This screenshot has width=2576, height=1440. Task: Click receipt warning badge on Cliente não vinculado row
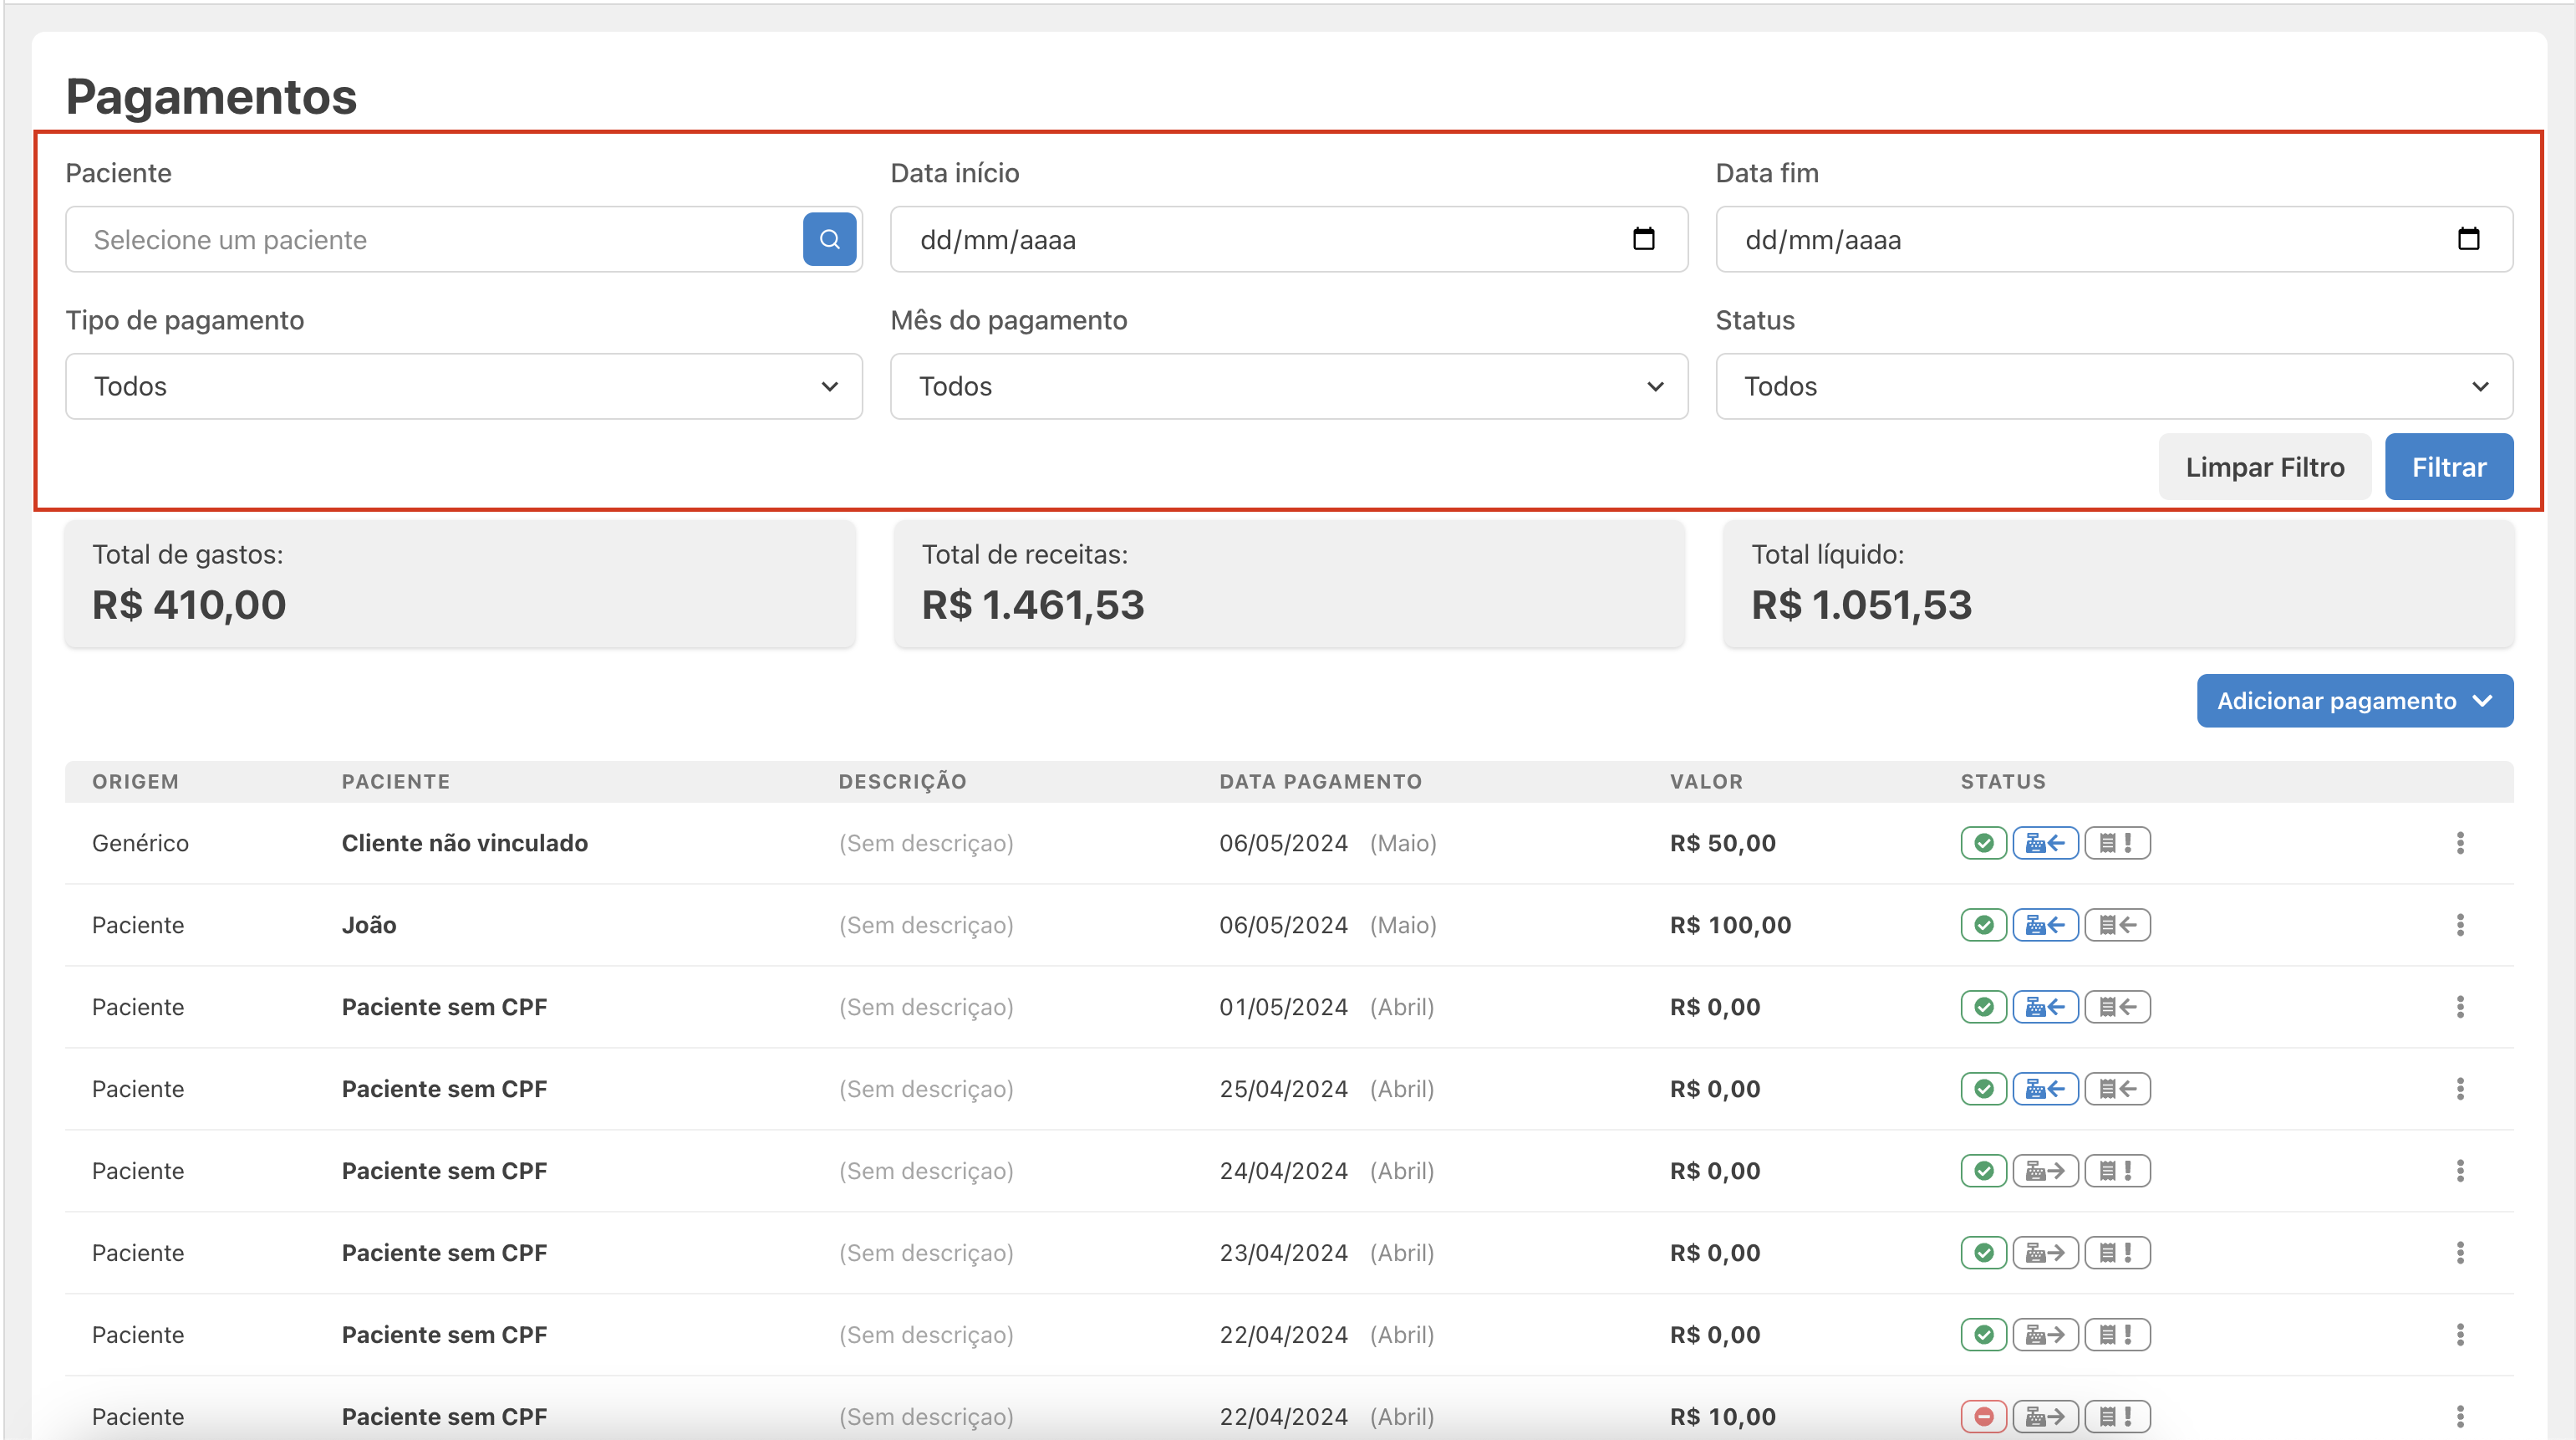(2117, 844)
